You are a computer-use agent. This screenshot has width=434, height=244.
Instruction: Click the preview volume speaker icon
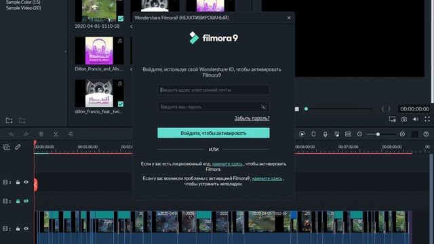(x=416, y=119)
